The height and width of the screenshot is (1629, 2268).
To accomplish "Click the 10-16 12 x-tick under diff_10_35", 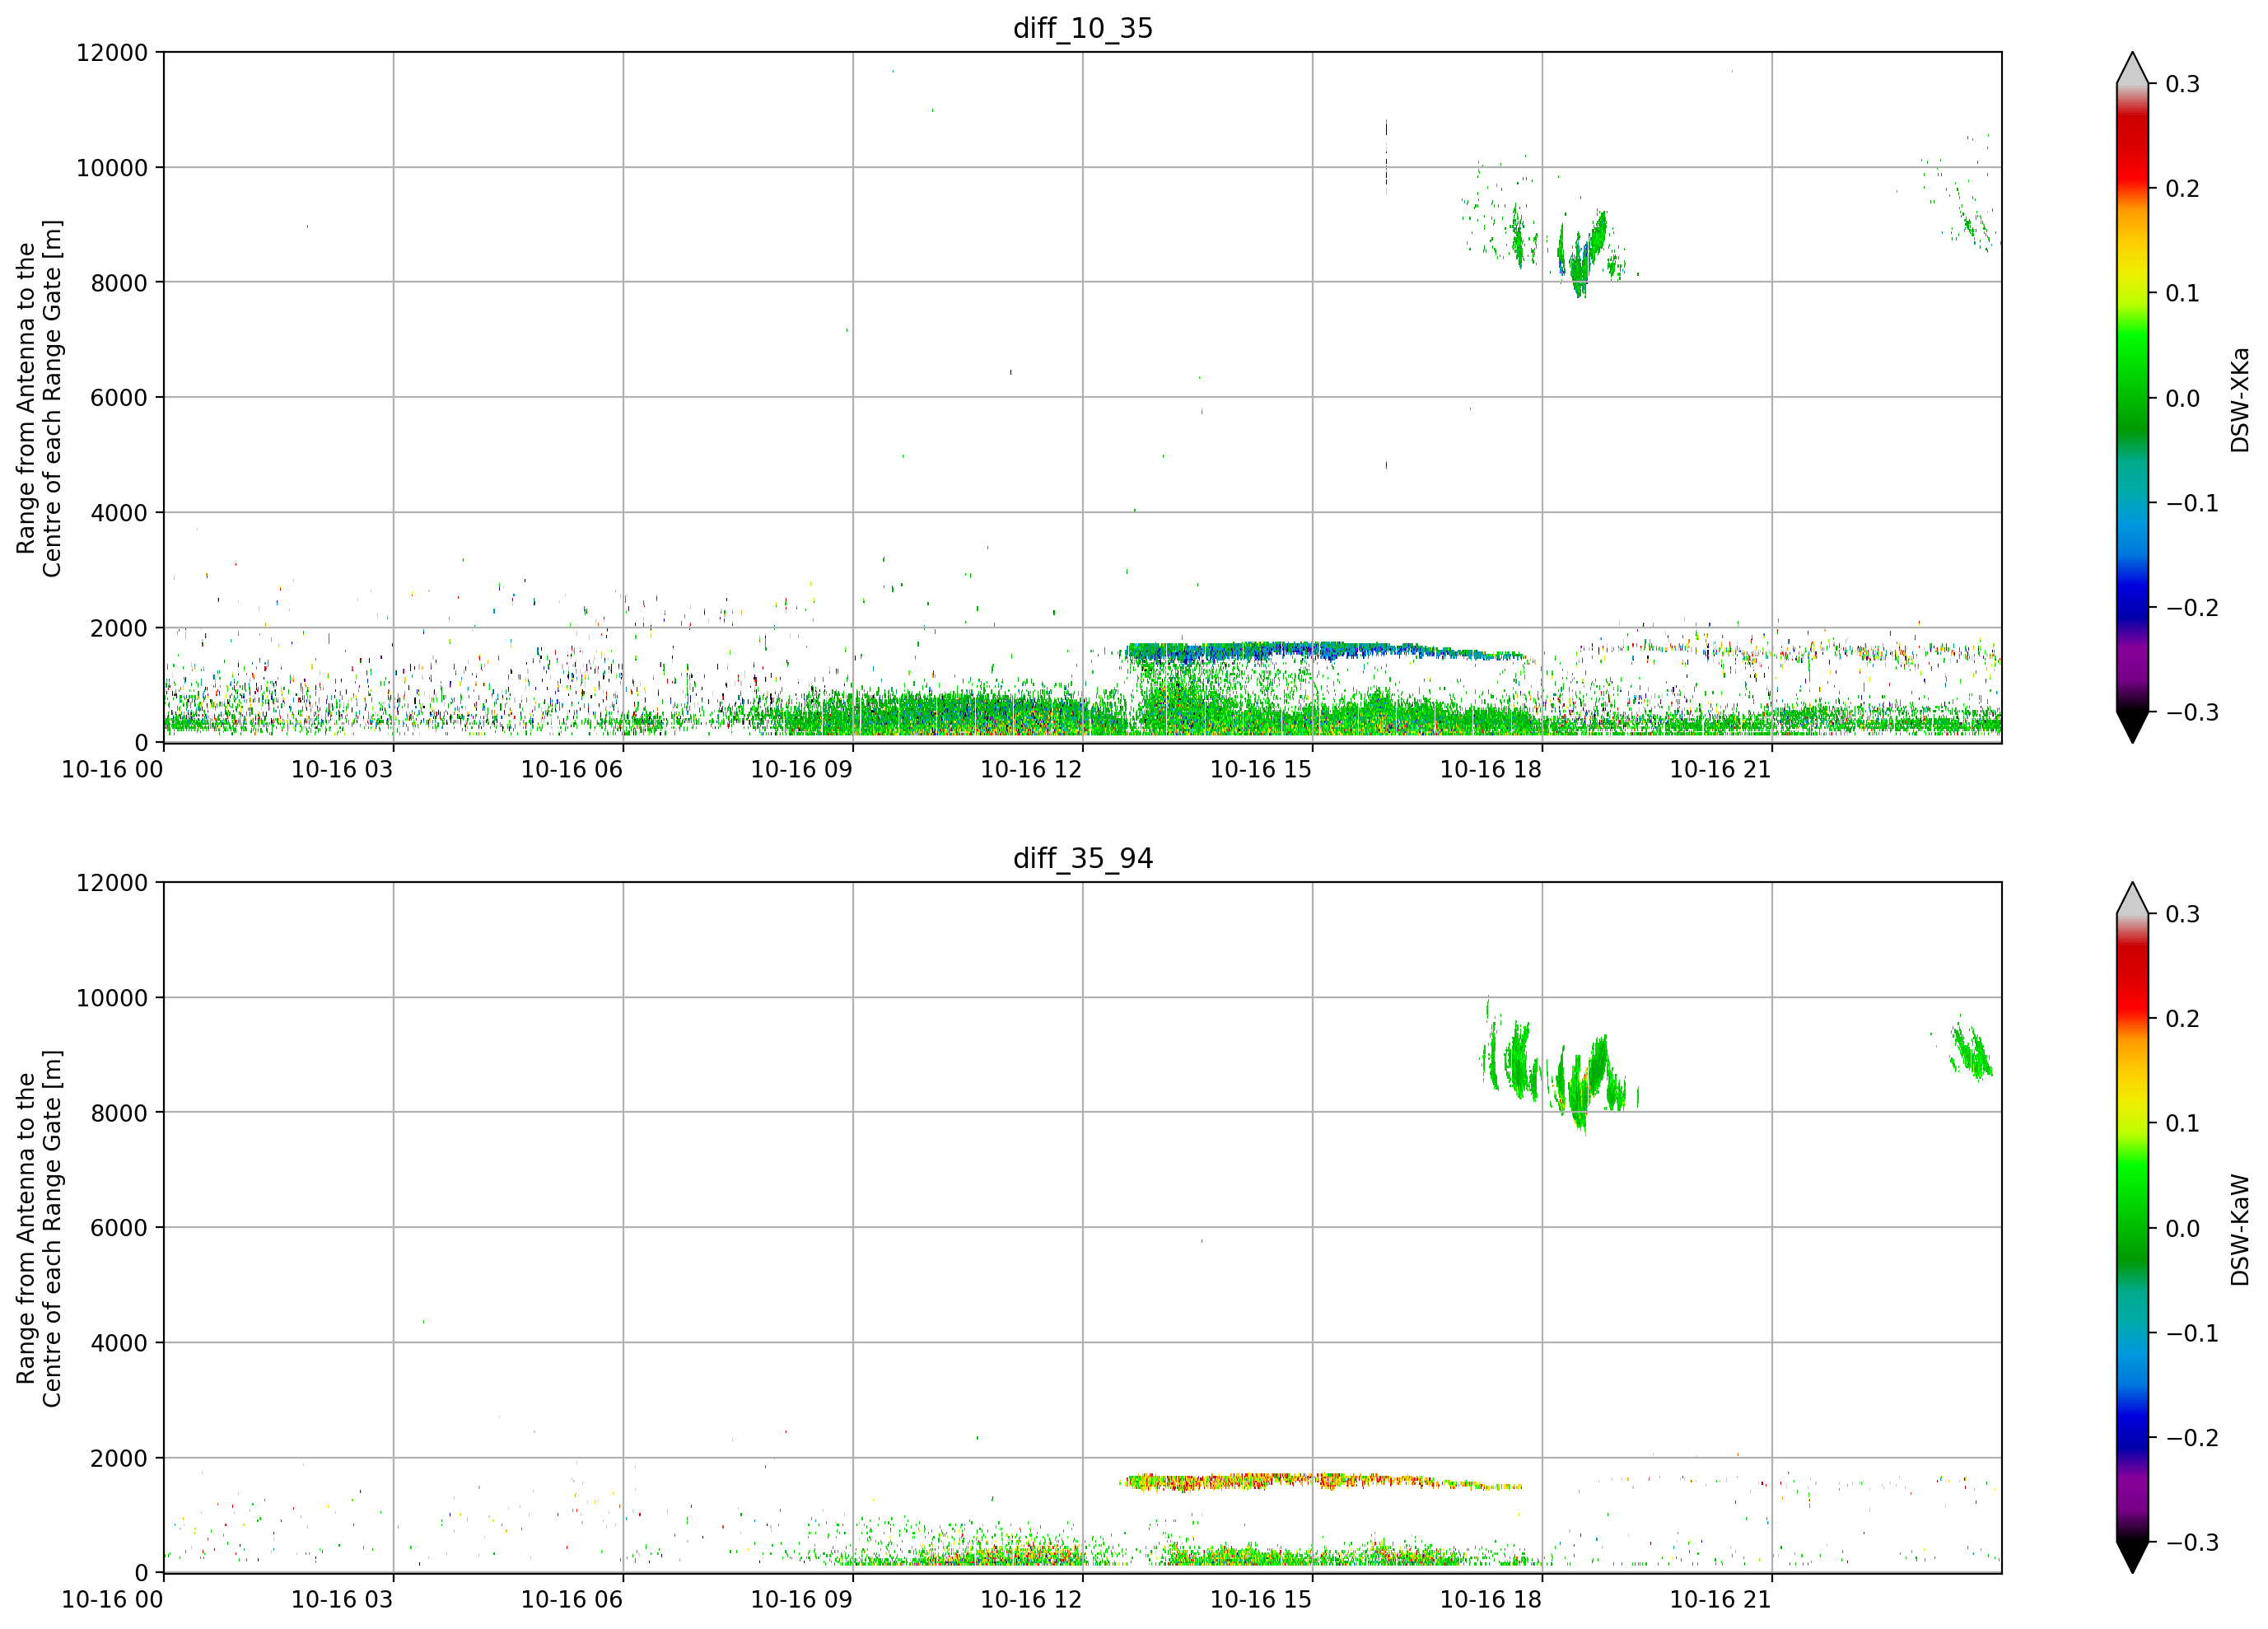I will pyautogui.click(x=1031, y=769).
